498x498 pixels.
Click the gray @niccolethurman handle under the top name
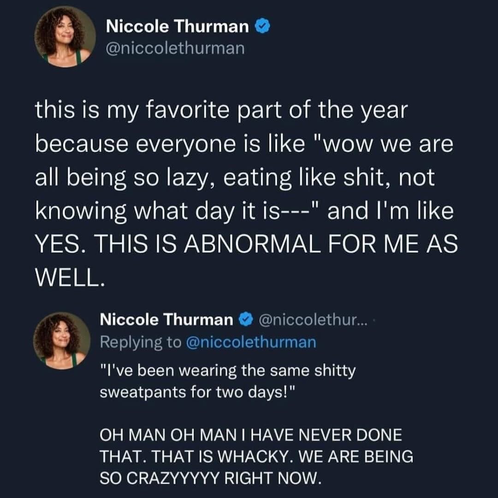(x=175, y=48)
